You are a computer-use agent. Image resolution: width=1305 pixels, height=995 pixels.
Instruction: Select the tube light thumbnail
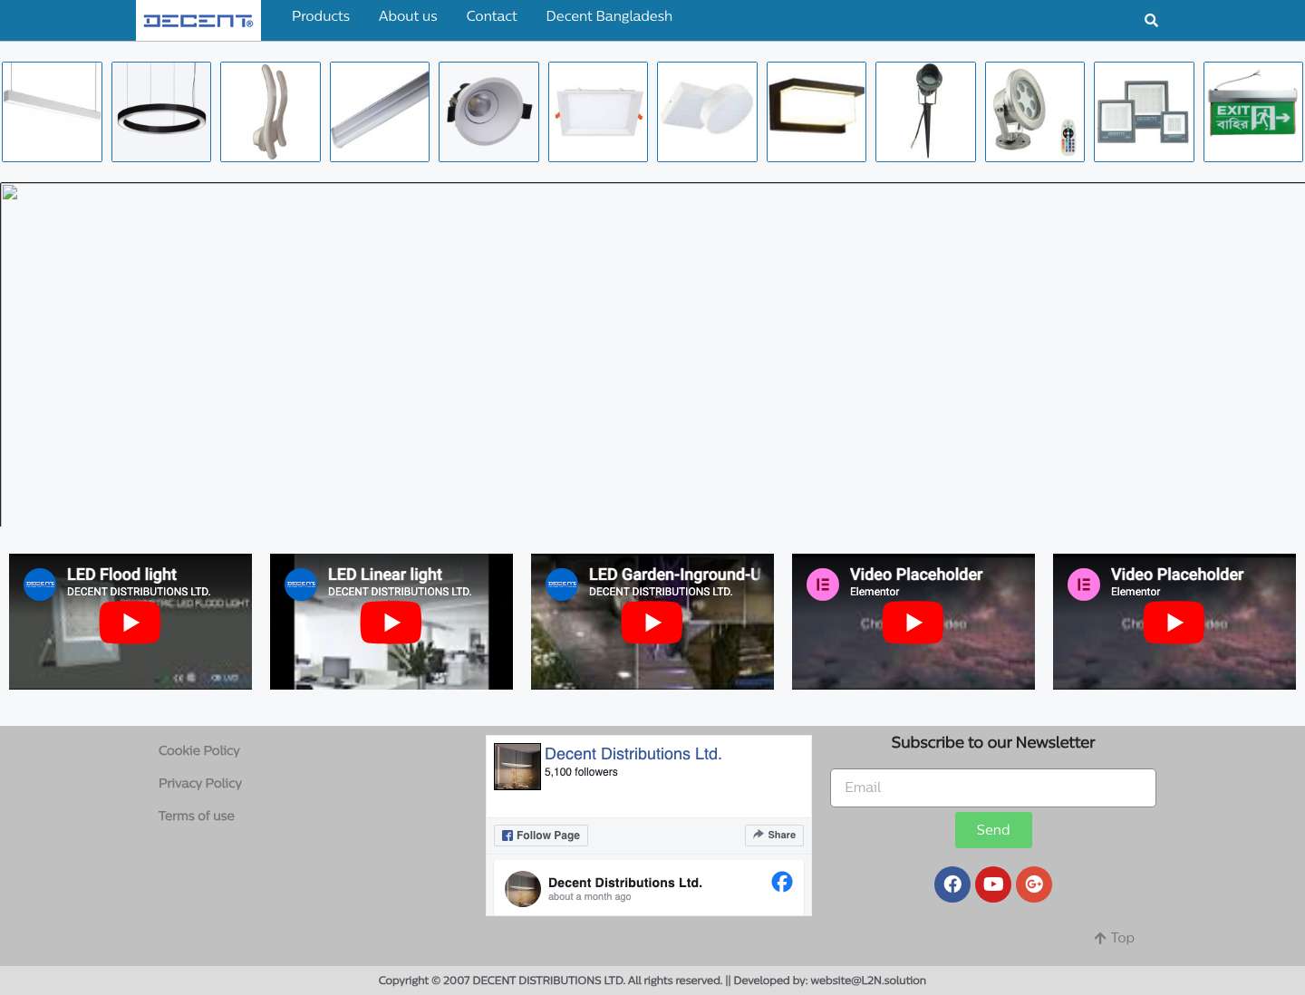click(x=380, y=112)
